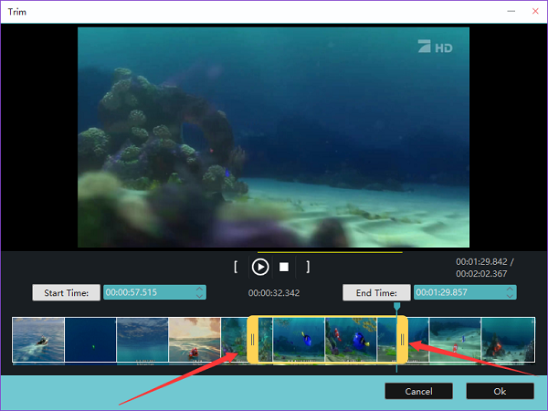548x411 pixels.
Task: Click the blue Dory fish thumbnail in selection
Action: click(x=299, y=340)
